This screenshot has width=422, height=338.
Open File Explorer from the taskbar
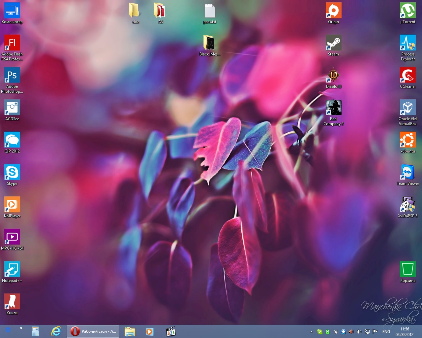(x=130, y=331)
